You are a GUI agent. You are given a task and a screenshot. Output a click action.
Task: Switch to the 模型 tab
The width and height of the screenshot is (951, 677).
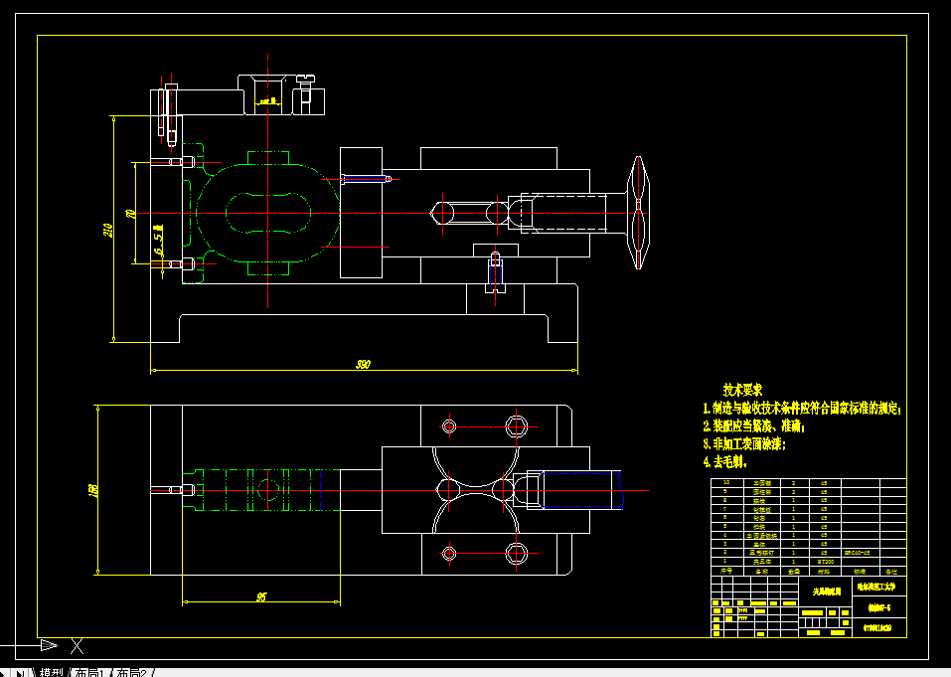(x=52, y=673)
